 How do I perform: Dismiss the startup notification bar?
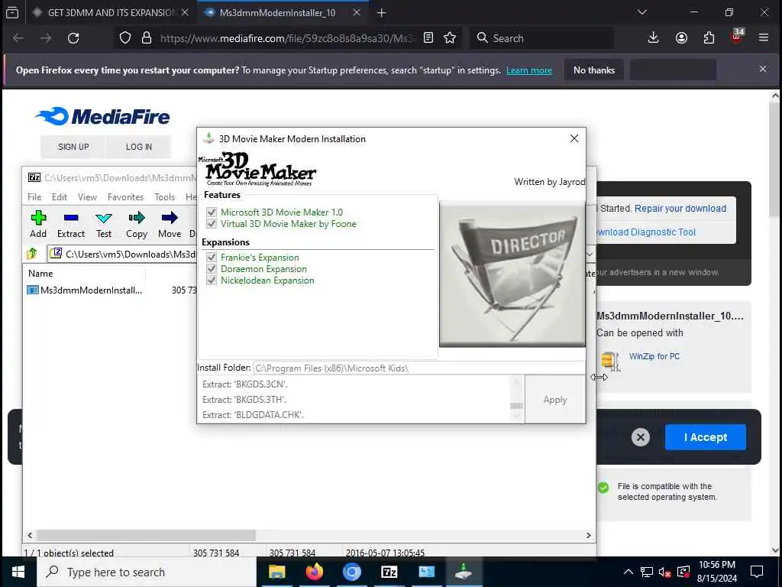[763, 69]
